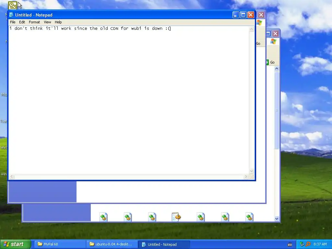Screen dimensions: 332x249
Task: Click Notepad's horizontal scrollbar right arrow
Action: pos(246,177)
